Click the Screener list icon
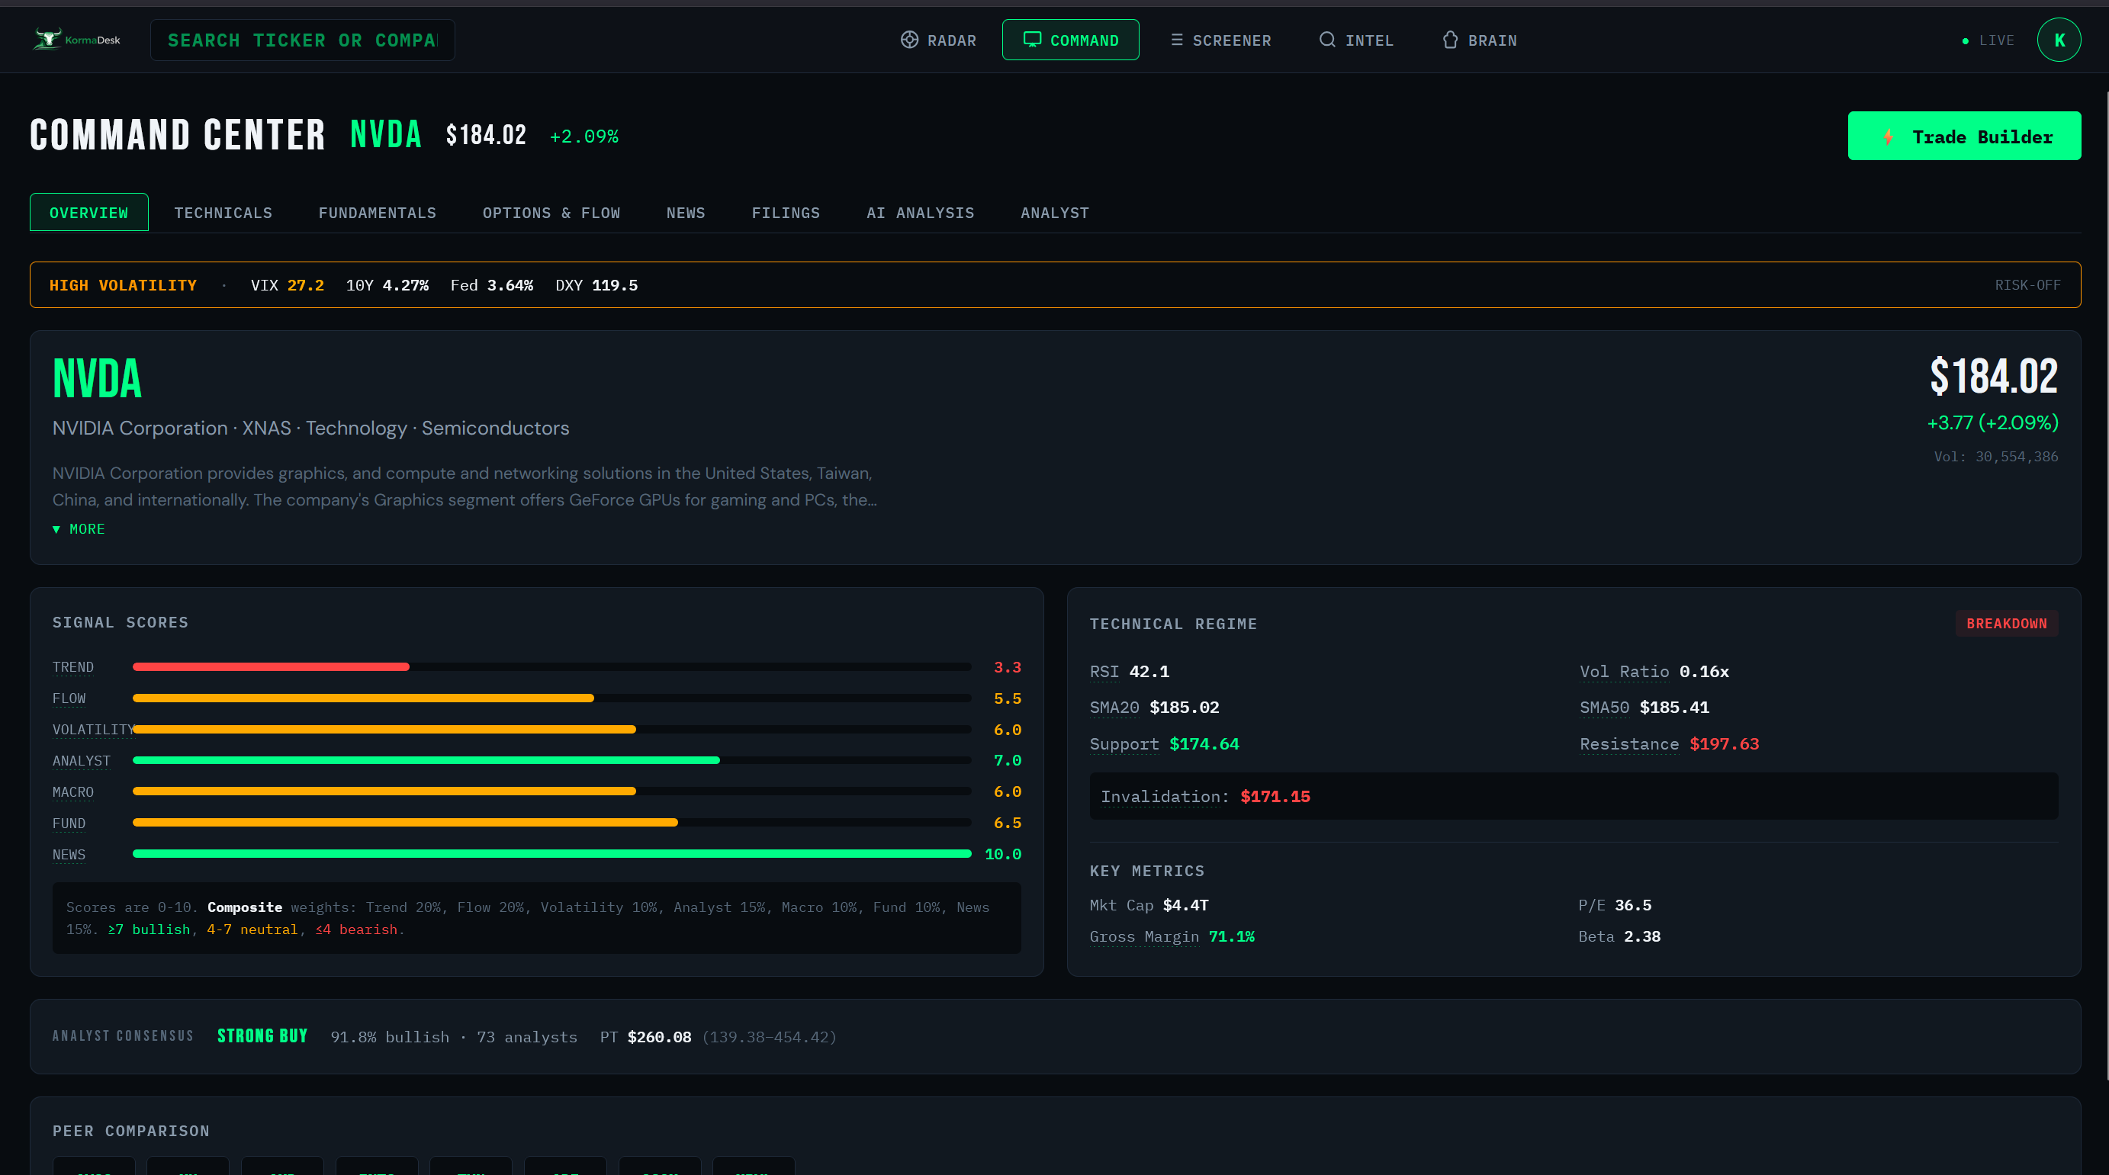Viewport: 2109px width, 1175px height. point(1176,40)
